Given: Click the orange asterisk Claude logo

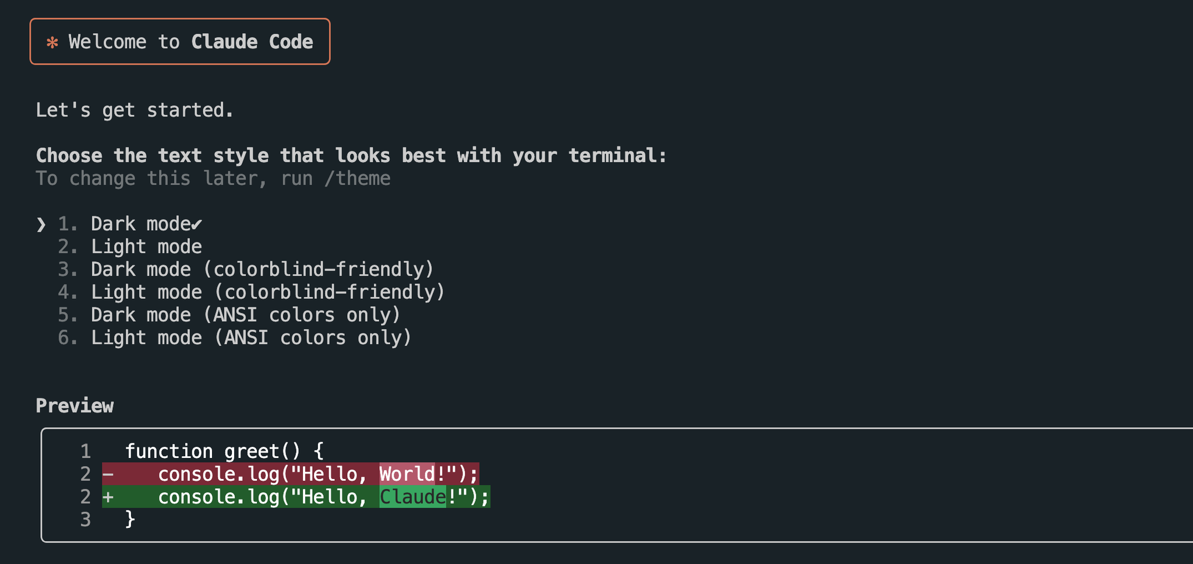Looking at the screenshot, I should (x=52, y=43).
